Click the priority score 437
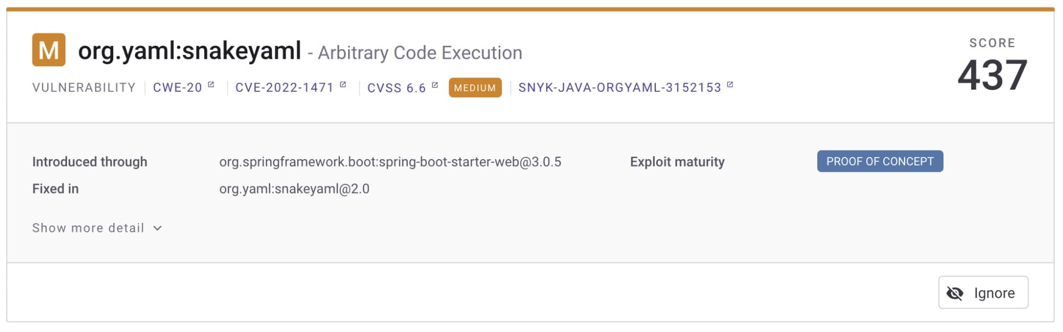1063x332 pixels. pyautogui.click(x=992, y=75)
